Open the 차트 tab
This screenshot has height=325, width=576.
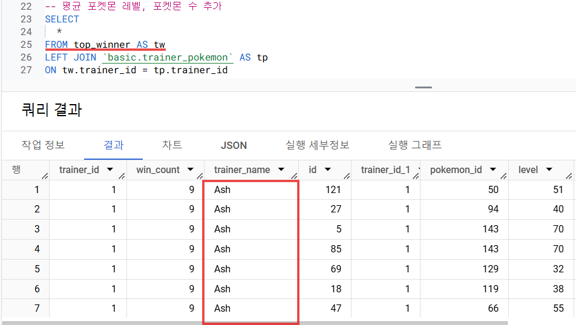pos(172,145)
